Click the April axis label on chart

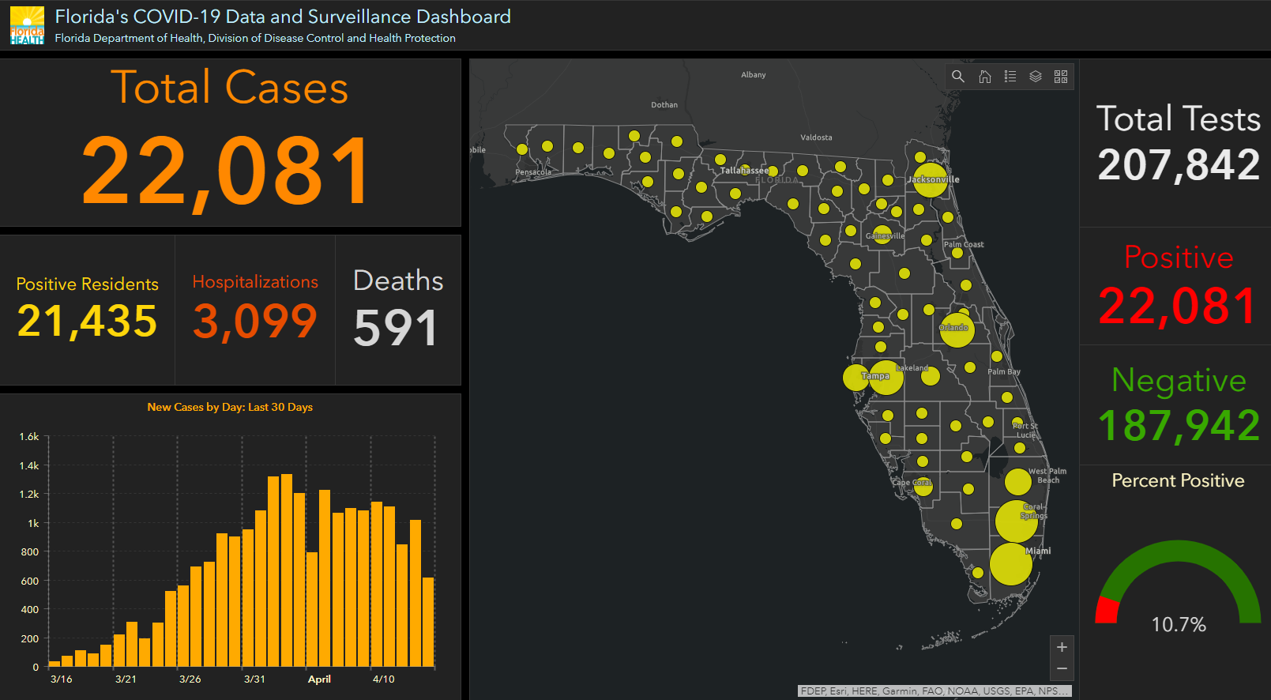click(319, 679)
